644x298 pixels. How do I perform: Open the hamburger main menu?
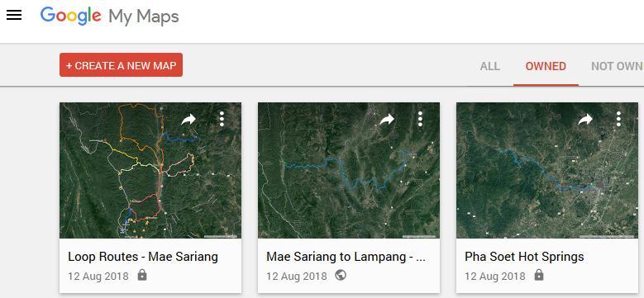tap(14, 16)
